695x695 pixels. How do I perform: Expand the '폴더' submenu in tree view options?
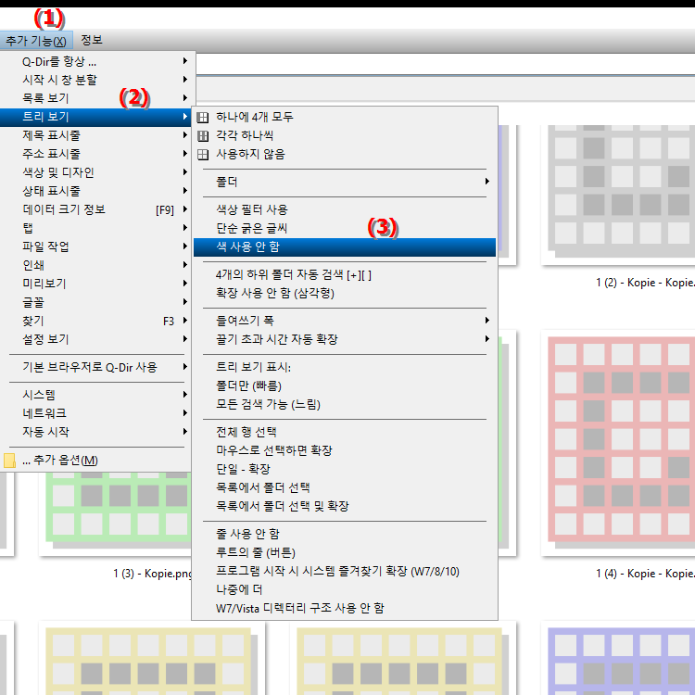click(x=345, y=182)
